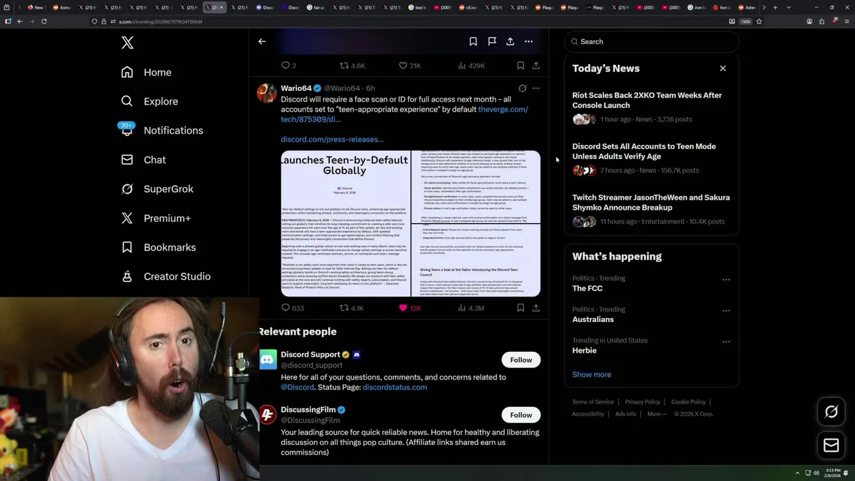Click the flag icon in the top header
This screenshot has height=481, width=855.
[x=492, y=41]
